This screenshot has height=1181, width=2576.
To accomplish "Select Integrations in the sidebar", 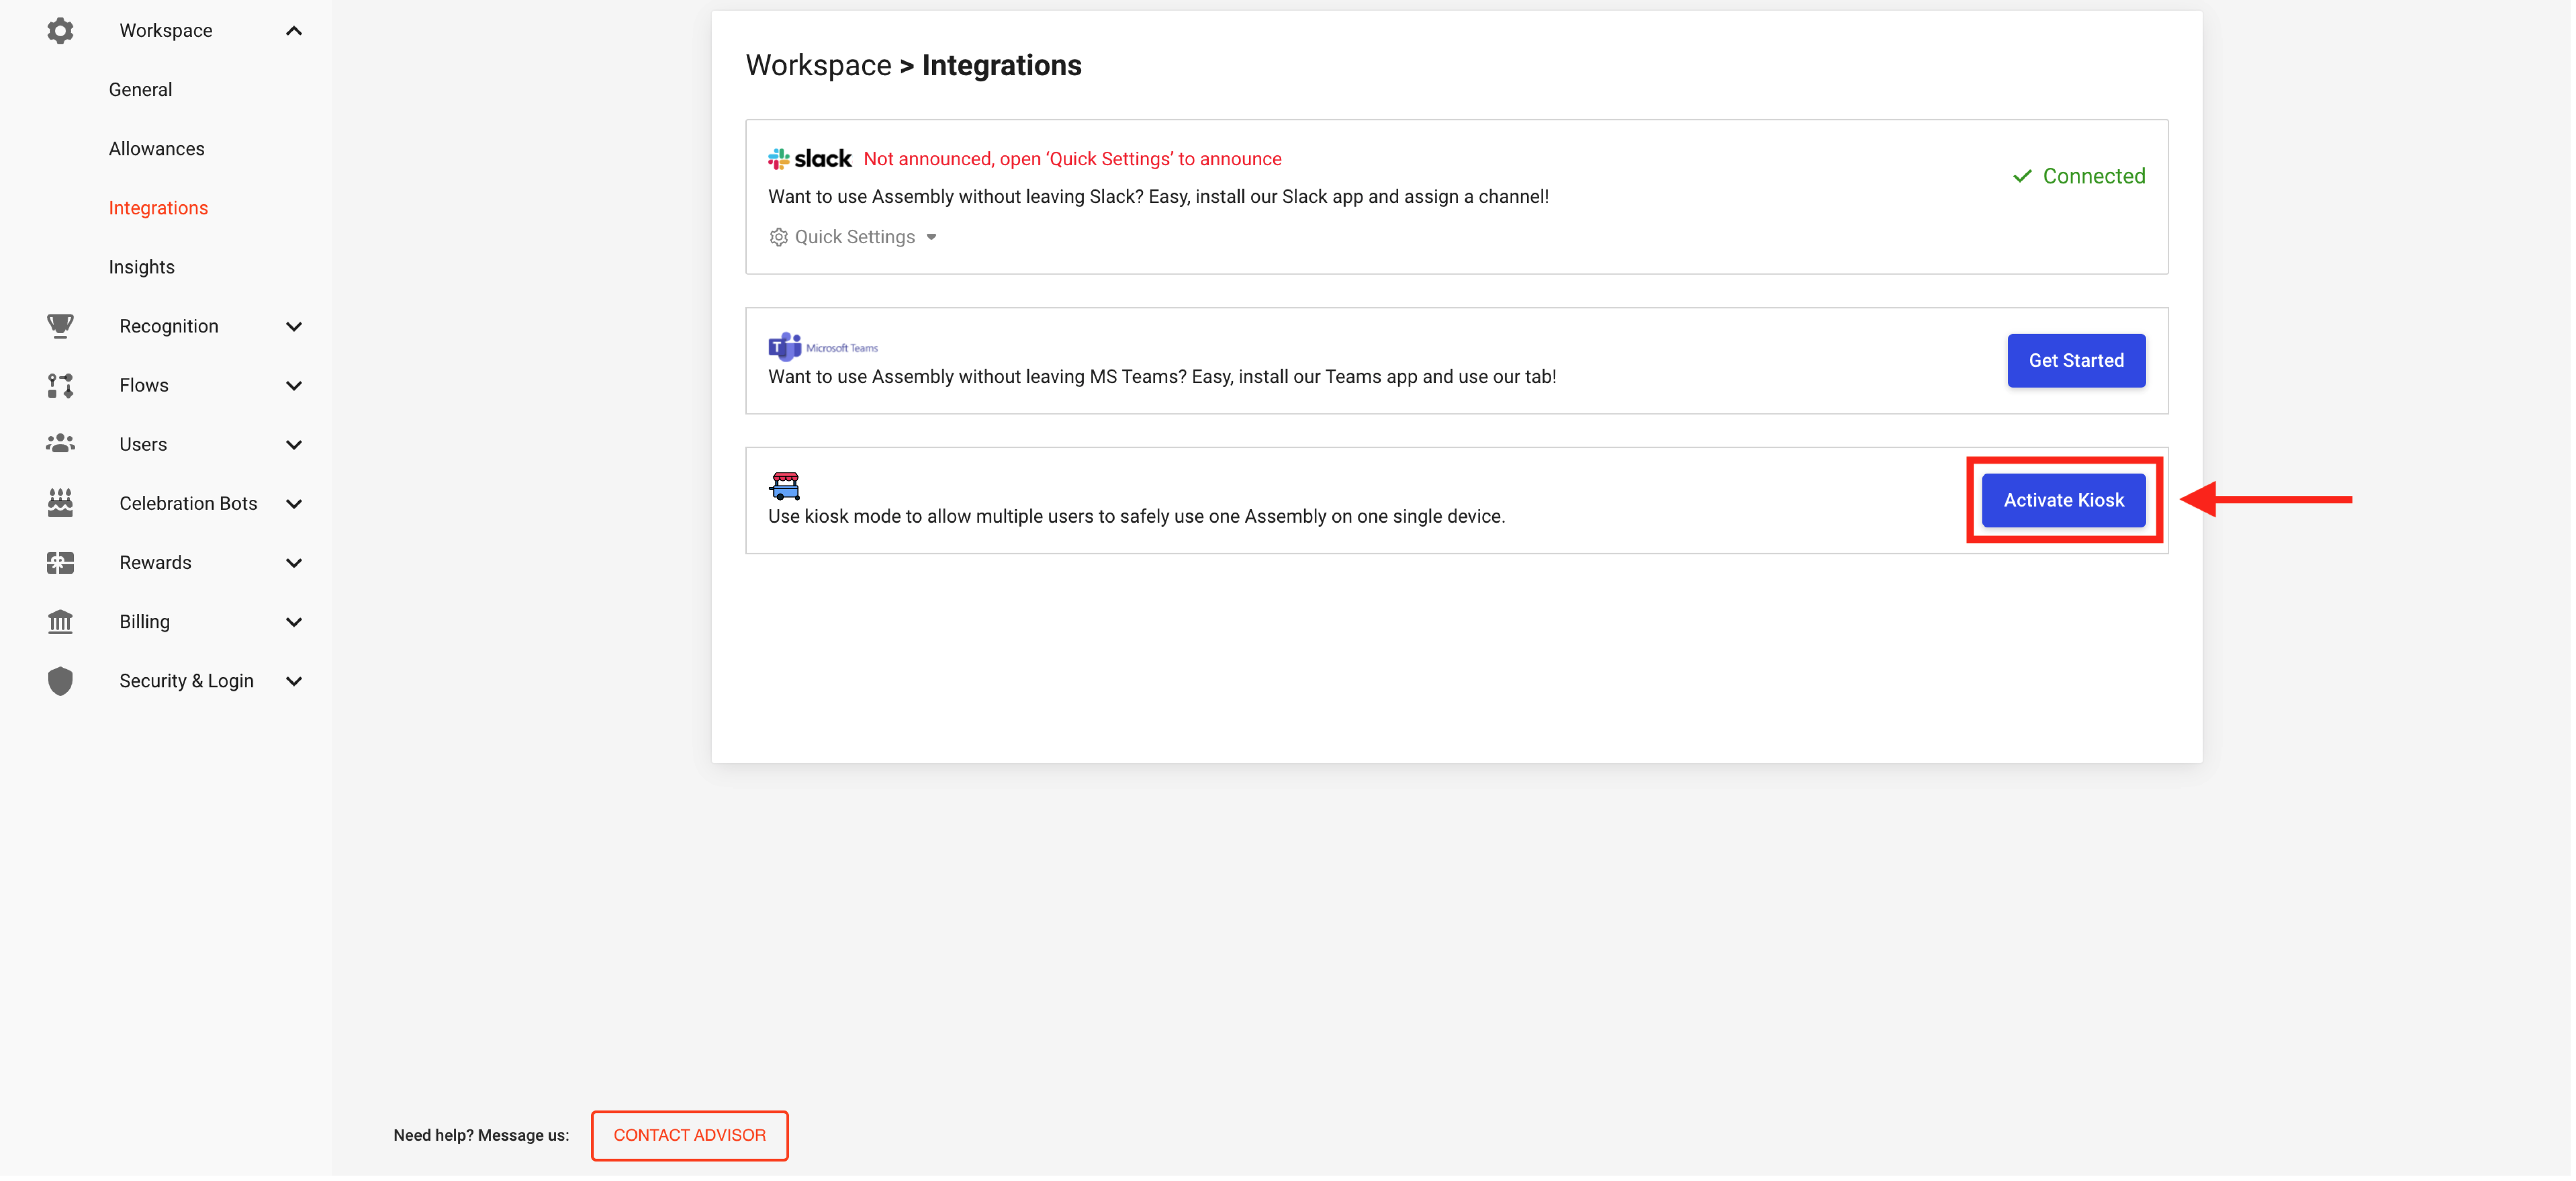I will [158, 208].
